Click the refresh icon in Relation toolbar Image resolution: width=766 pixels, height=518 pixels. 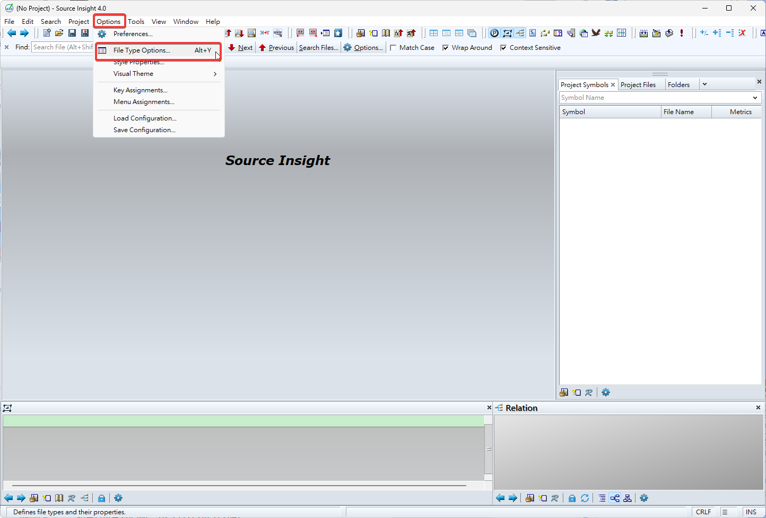[x=585, y=498]
